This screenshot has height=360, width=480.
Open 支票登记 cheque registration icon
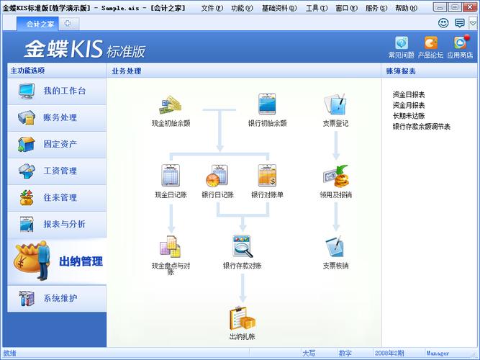click(335, 104)
